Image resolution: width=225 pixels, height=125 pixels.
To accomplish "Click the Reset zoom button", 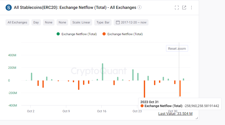I will point(177,48).
